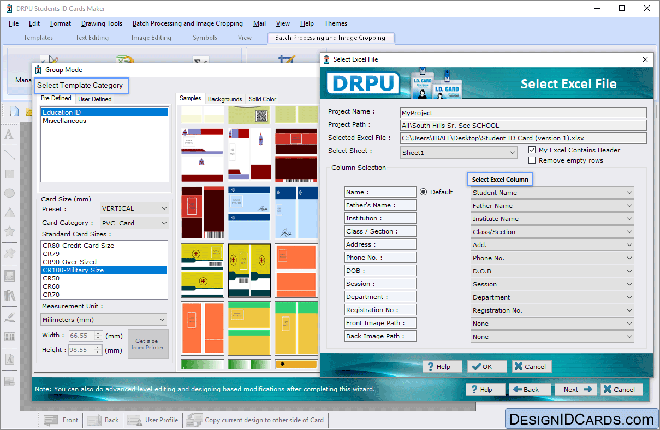Select the Barcode tool

(9, 337)
